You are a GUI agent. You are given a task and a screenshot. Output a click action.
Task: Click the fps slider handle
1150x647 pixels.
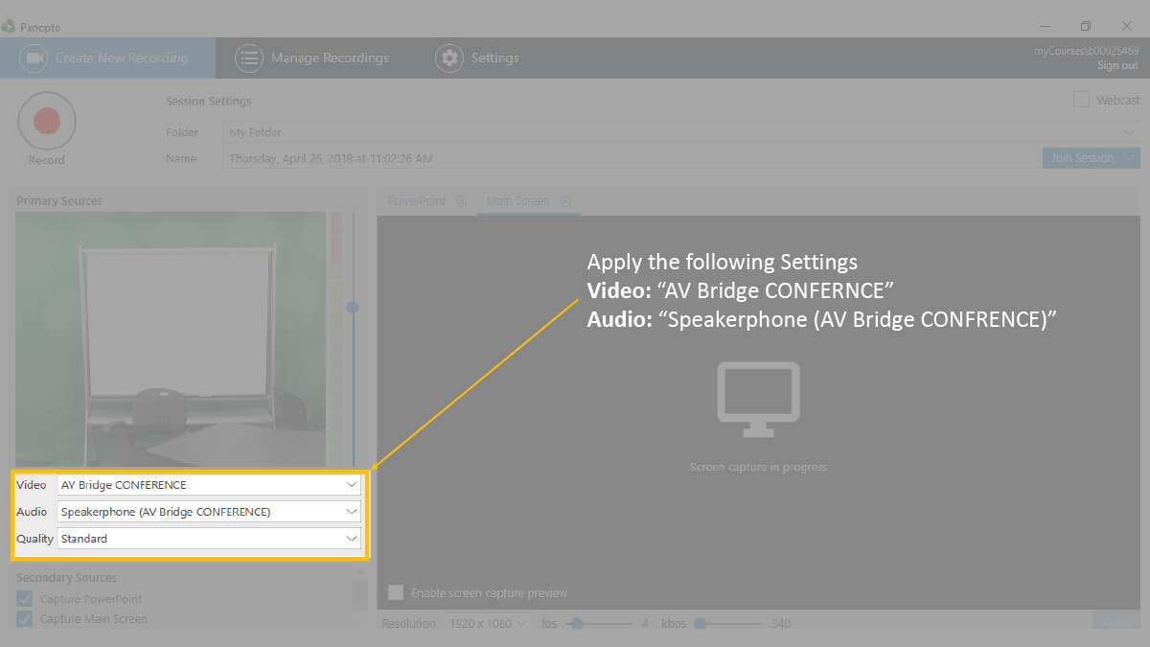(577, 624)
